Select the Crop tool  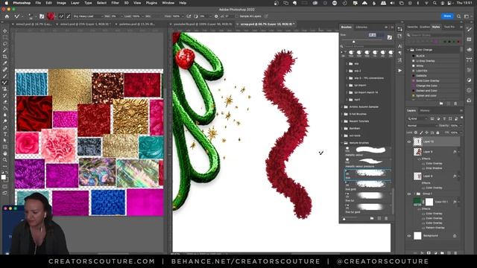5,57
